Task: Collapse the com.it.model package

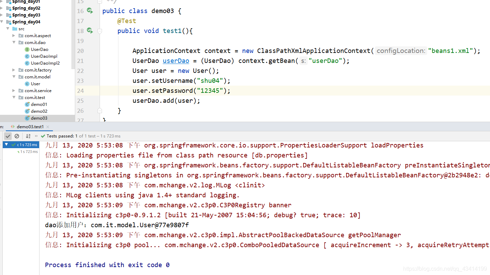Action: (14, 77)
